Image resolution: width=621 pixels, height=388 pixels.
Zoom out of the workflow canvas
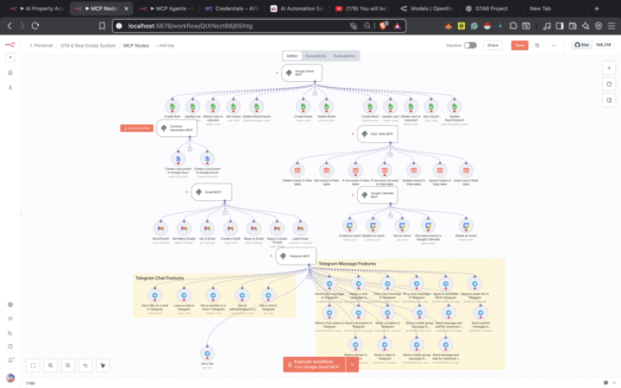tap(68, 365)
